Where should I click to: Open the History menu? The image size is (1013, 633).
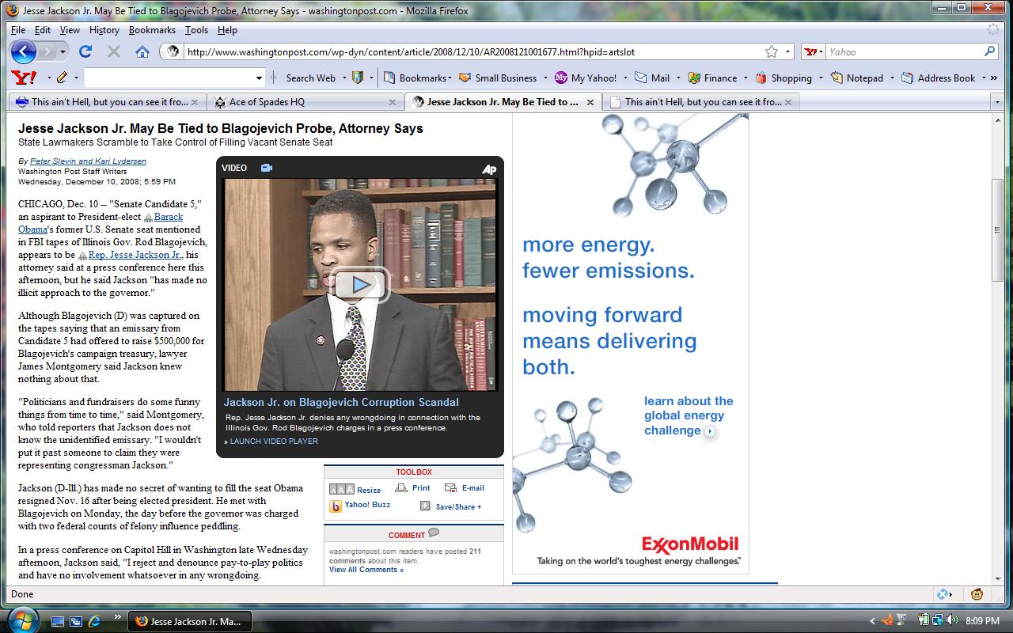[x=104, y=30]
